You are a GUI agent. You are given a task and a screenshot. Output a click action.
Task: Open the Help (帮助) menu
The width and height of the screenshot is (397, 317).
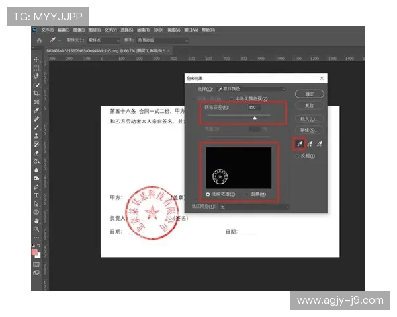click(208, 30)
